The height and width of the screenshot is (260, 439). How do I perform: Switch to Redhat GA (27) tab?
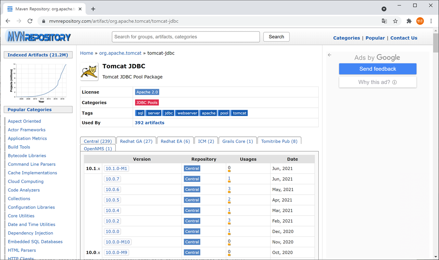[136, 141]
